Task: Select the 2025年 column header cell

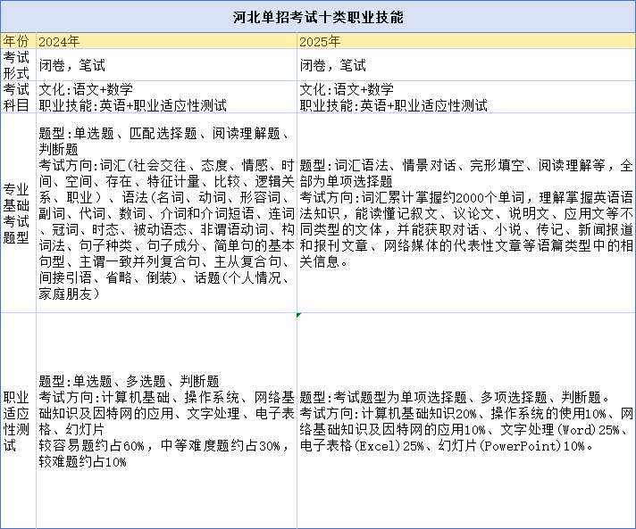Action: (466, 41)
